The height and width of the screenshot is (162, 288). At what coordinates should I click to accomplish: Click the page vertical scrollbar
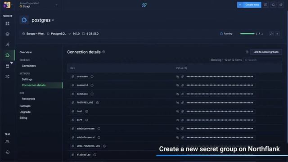point(287,76)
